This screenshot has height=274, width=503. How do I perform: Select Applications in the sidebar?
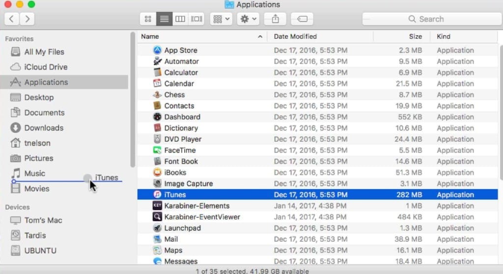[x=64, y=82]
